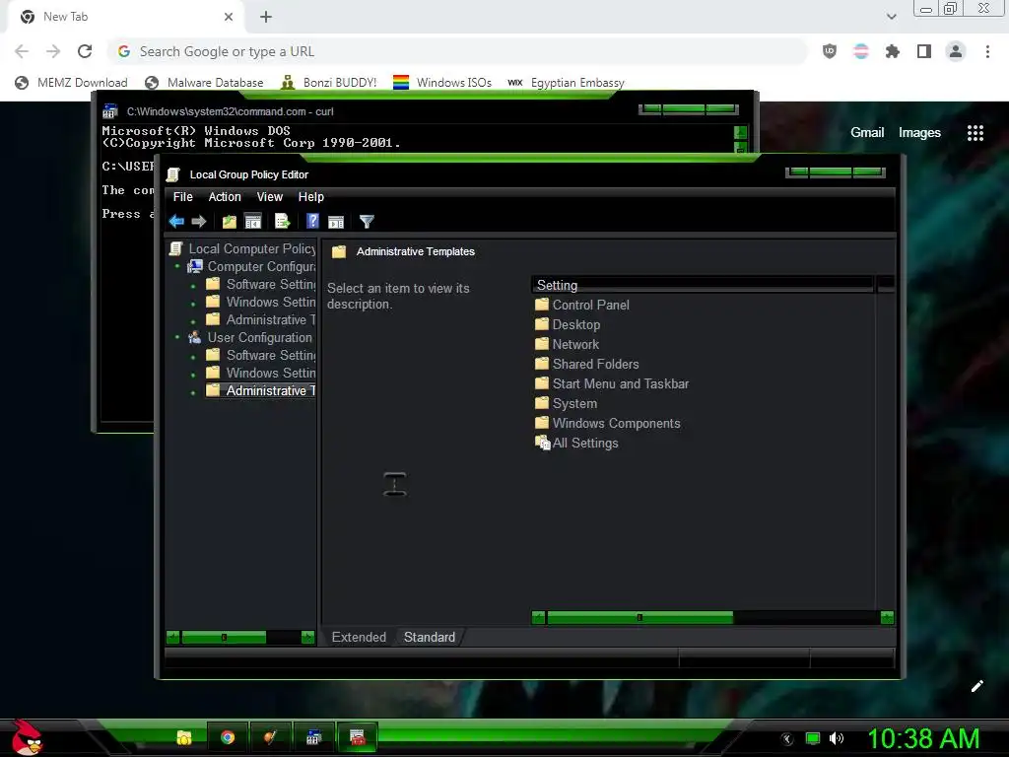Click the volume speaker tray icon

837,738
